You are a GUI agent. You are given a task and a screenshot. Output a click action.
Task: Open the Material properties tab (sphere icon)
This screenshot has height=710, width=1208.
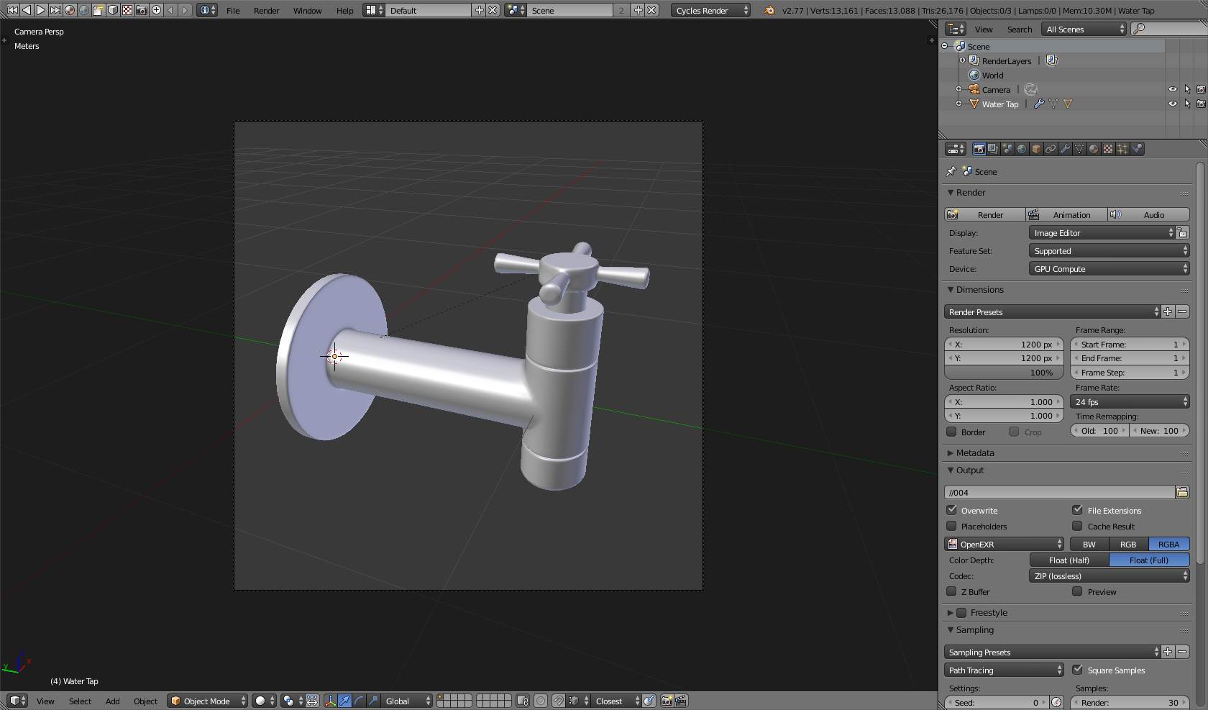pyautogui.click(x=1094, y=149)
